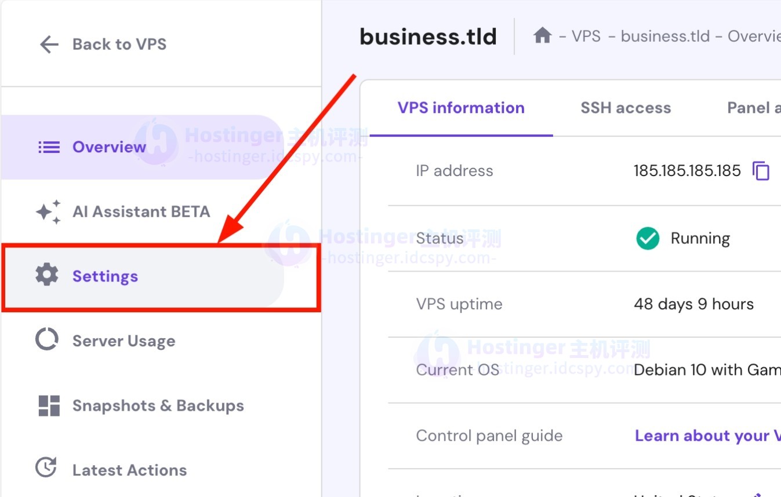This screenshot has height=497, width=781.
Task: Click Back to VPS
Action: (x=119, y=44)
